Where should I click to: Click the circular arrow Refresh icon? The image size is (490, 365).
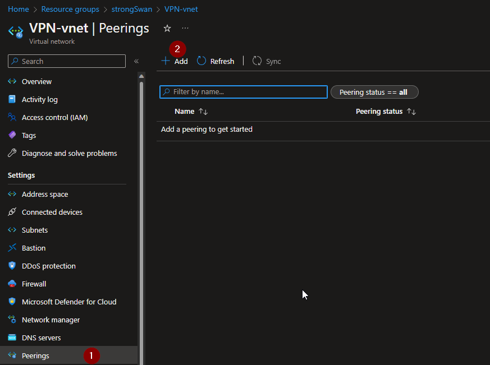[202, 61]
